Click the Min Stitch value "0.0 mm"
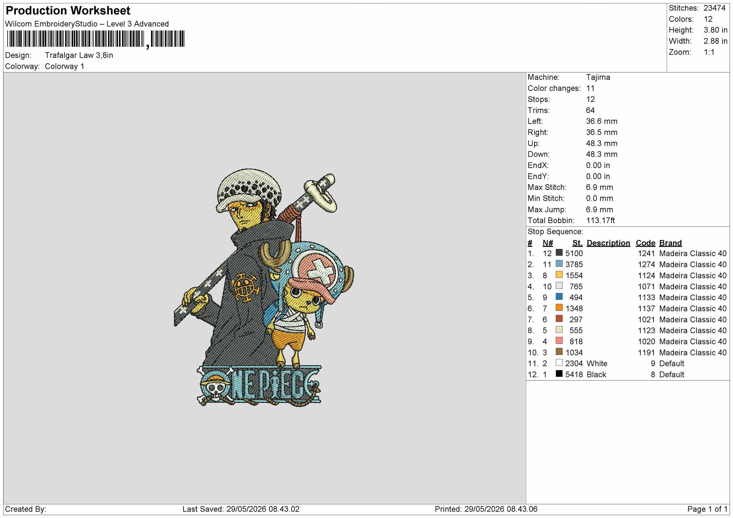 [599, 199]
